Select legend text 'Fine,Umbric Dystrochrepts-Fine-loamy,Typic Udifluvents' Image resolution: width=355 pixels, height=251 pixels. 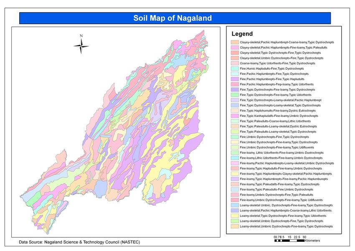(277, 147)
